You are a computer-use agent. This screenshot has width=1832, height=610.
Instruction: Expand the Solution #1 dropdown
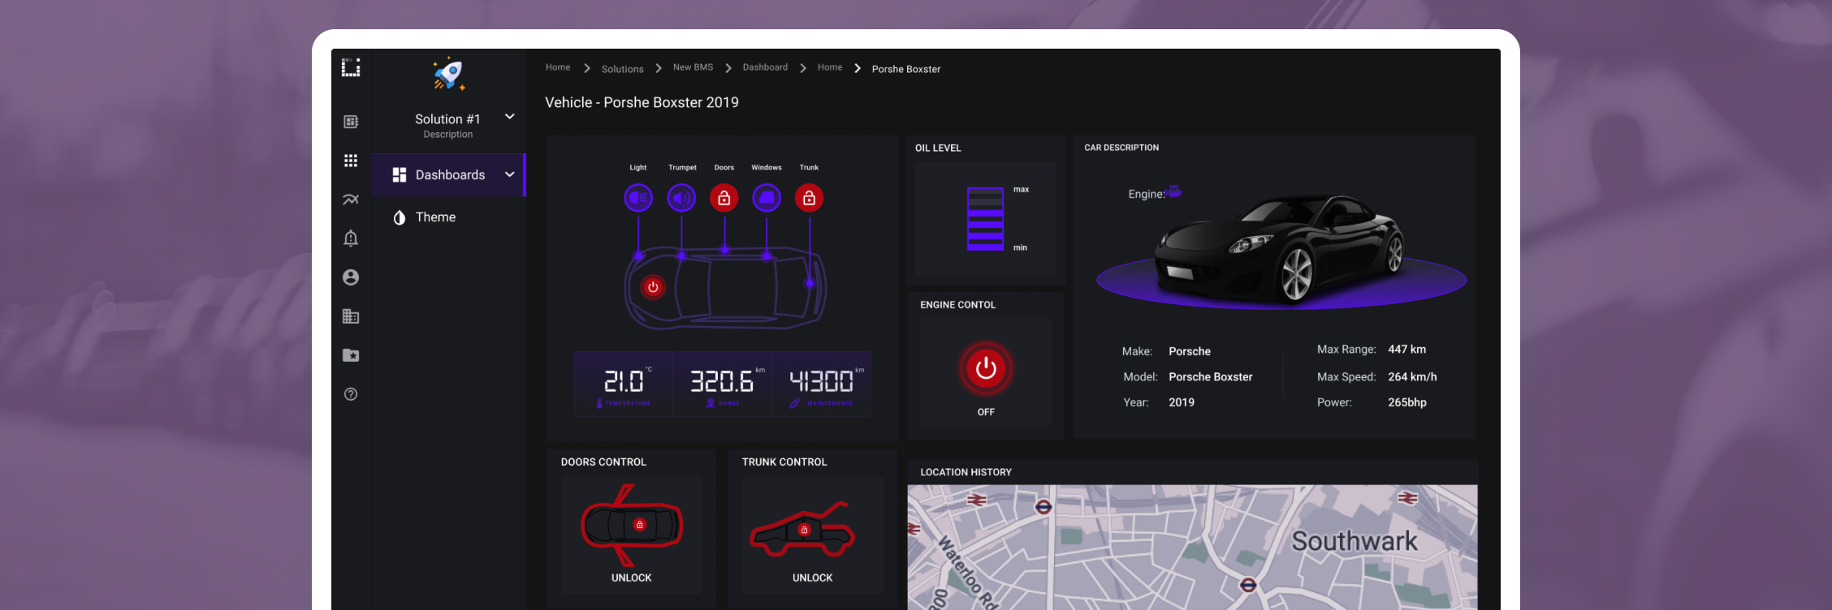pyautogui.click(x=510, y=117)
